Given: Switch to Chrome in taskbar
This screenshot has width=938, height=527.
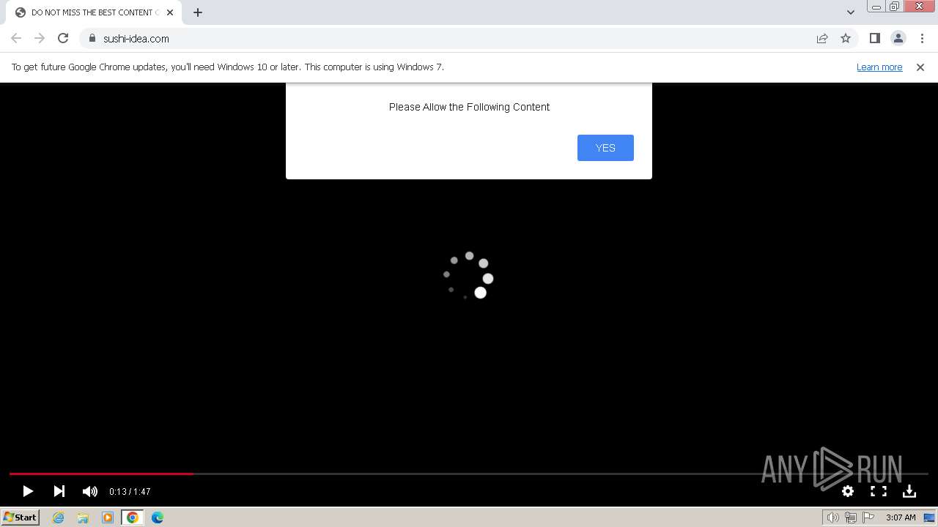Looking at the screenshot, I should [x=133, y=517].
